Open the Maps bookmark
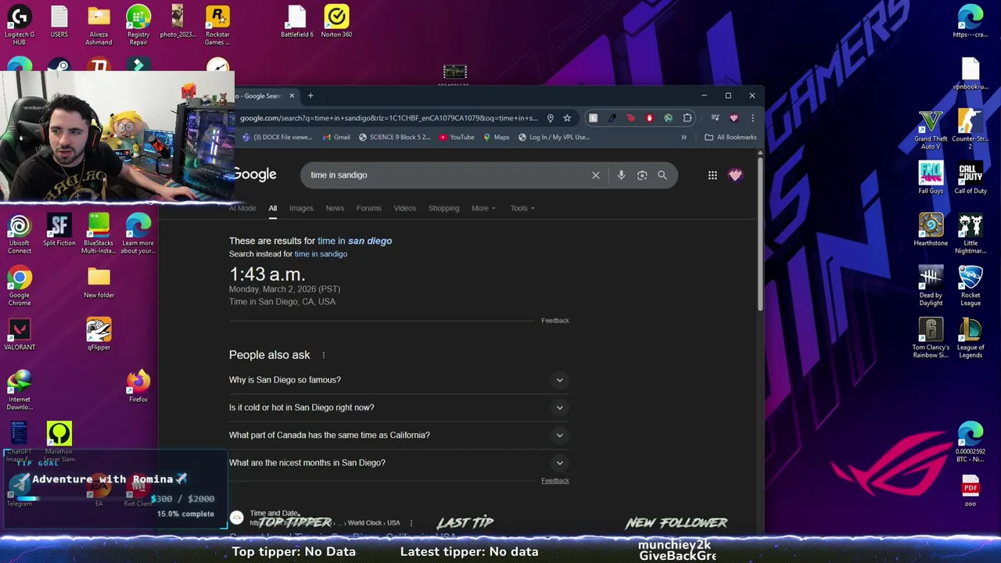Image resolution: width=1001 pixels, height=563 pixels. pos(496,138)
